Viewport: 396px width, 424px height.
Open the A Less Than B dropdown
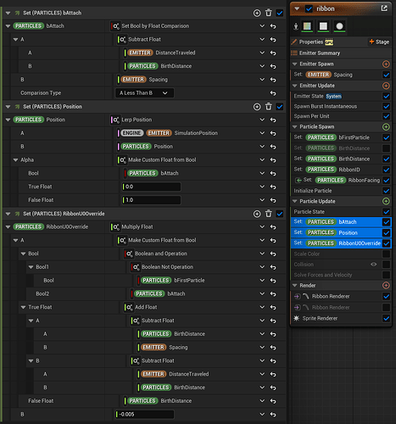[144, 93]
